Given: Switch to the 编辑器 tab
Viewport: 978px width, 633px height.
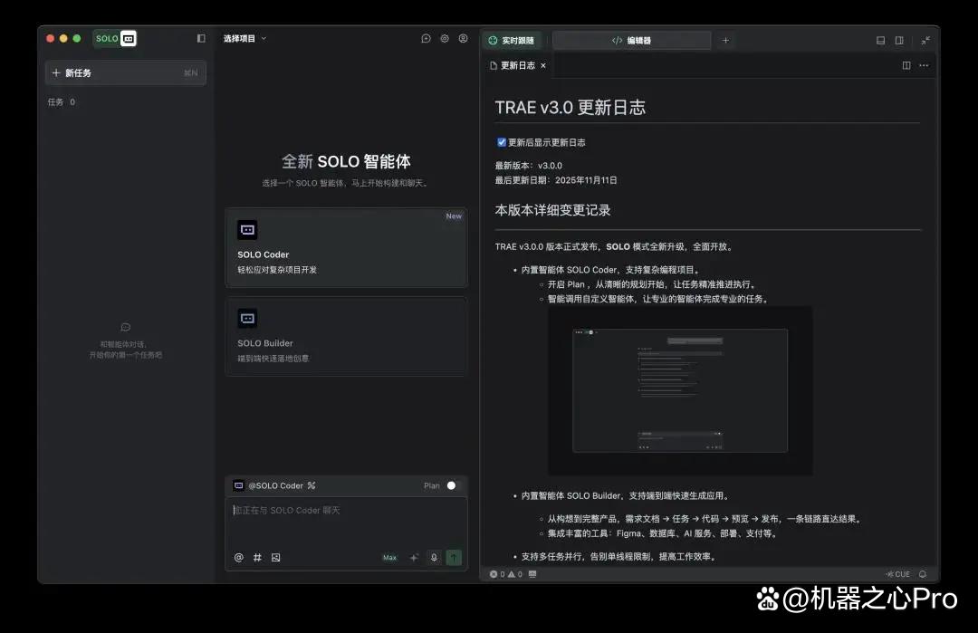Looking at the screenshot, I should click(x=631, y=41).
